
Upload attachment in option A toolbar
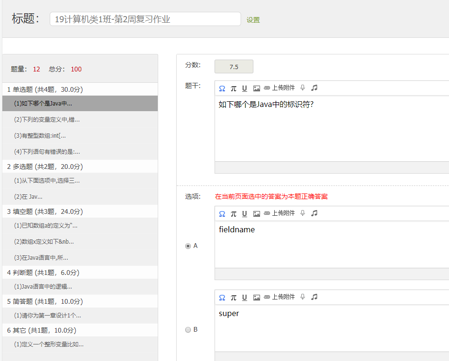(279, 213)
